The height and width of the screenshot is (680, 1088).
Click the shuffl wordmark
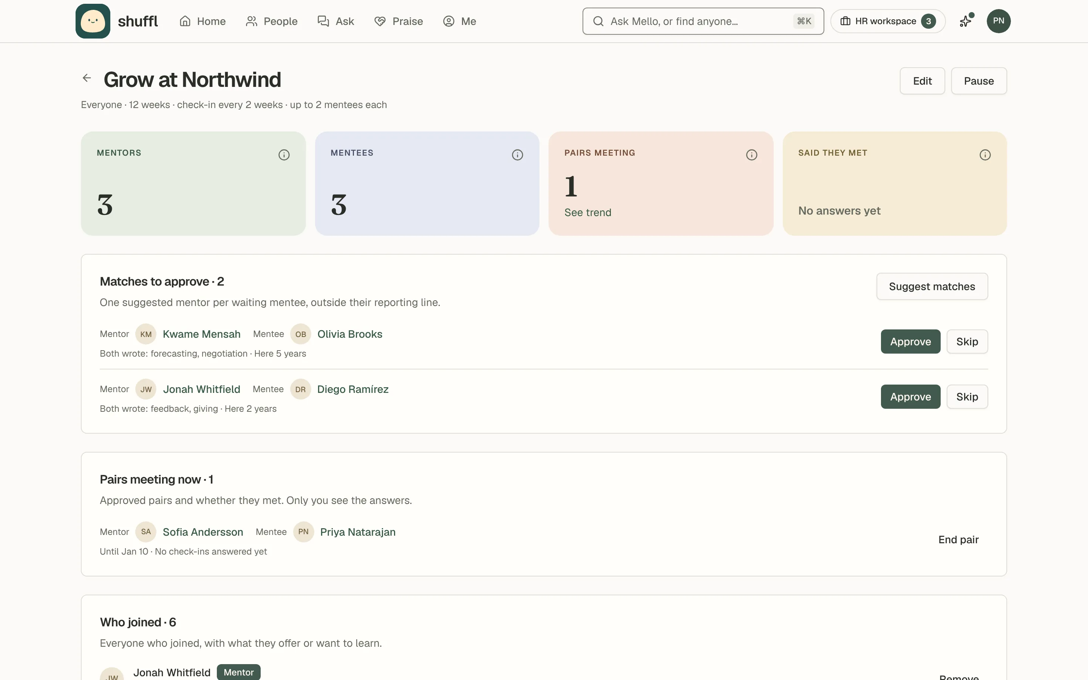[x=138, y=21]
